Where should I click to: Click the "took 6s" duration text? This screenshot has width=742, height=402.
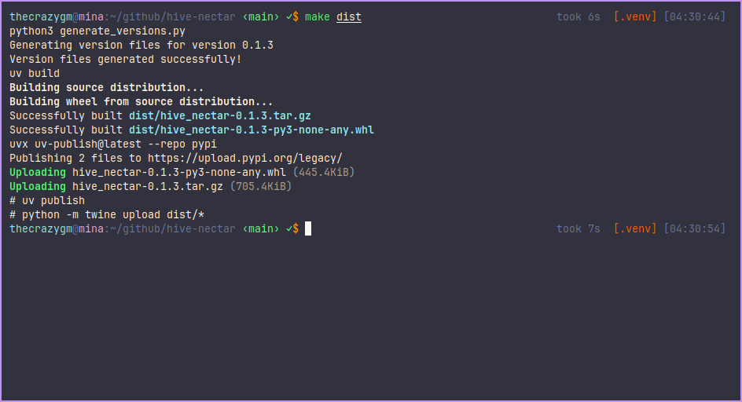[579, 16]
